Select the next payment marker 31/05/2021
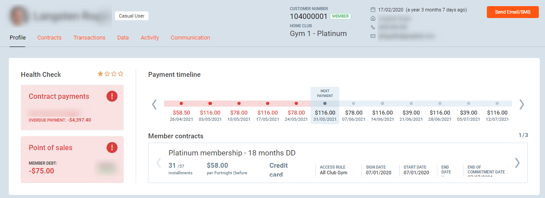The width and height of the screenshot is (545, 198). [x=325, y=104]
